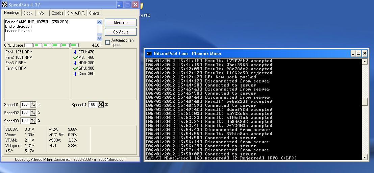Image resolution: width=374 pixels, height=173 pixels.
Task: Click the Phoenix Miner scrollbar thumb
Action: 365,102
